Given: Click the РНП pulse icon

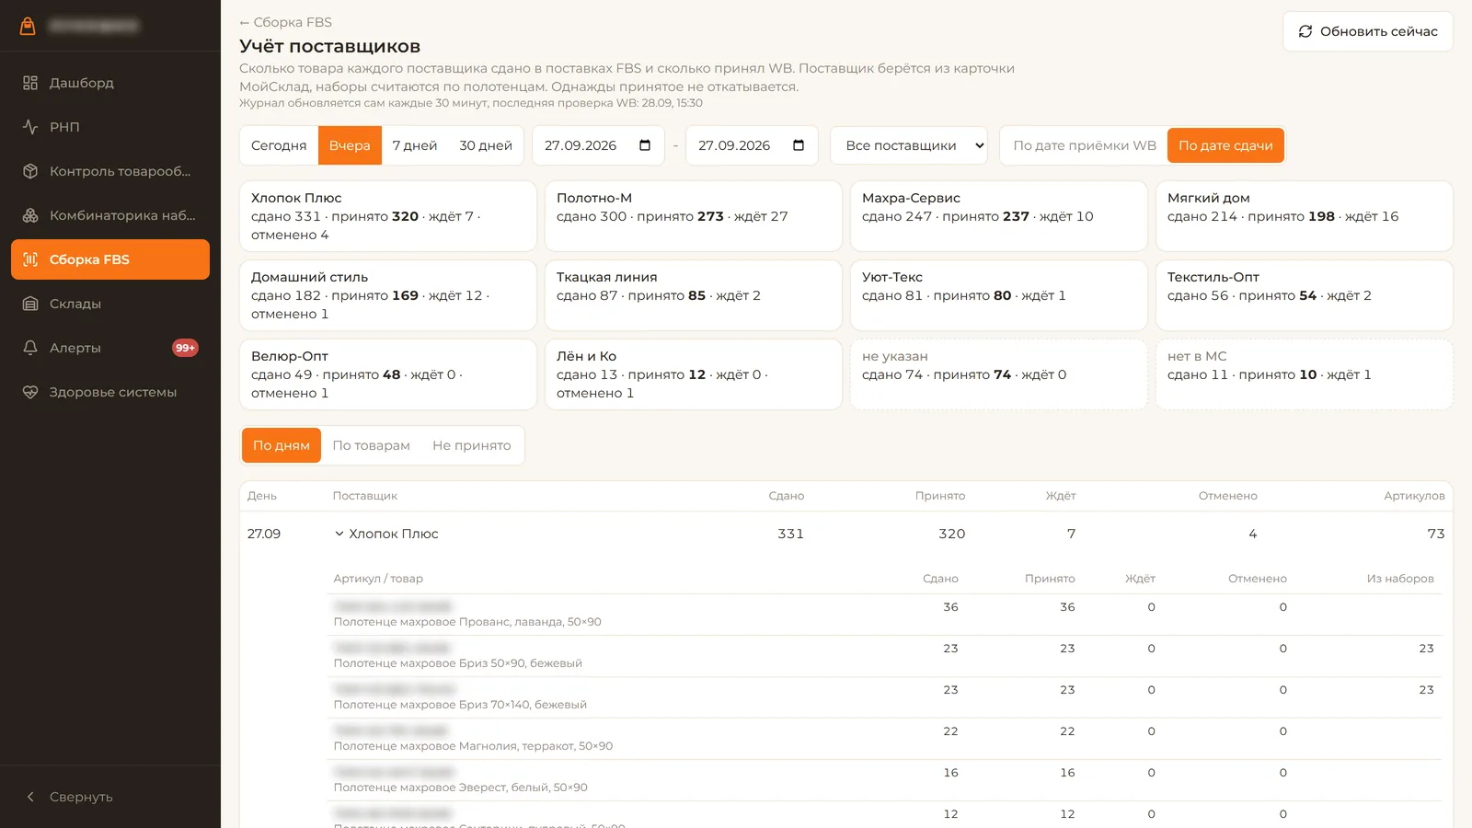Looking at the screenshot, I should tap(30, 127).
